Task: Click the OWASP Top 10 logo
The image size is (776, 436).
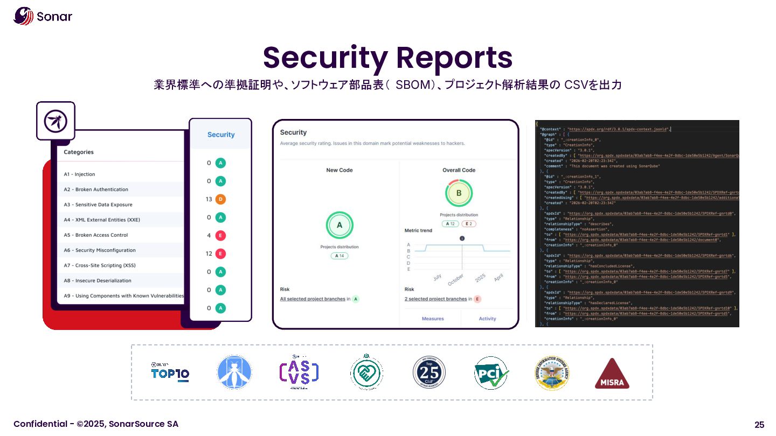Action: tap(170, 372)
